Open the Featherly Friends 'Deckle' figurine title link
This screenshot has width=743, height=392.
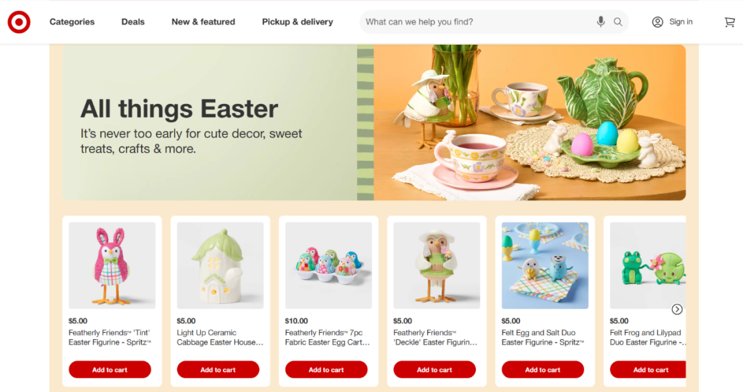coord(435,338)
